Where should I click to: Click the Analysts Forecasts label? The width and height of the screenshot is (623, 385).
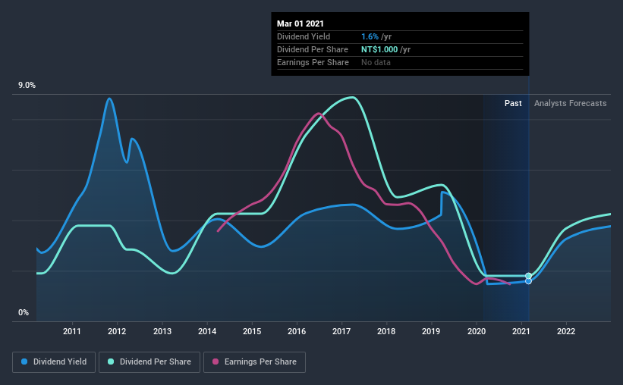coord(570,103)
